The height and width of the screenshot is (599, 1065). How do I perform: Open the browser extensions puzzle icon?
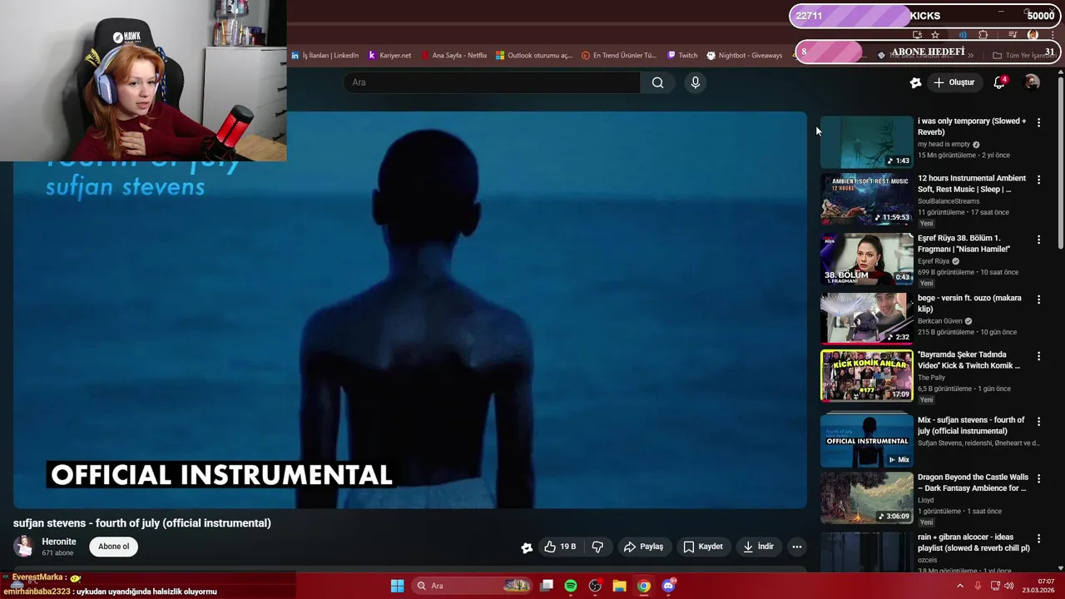(983, 35)
